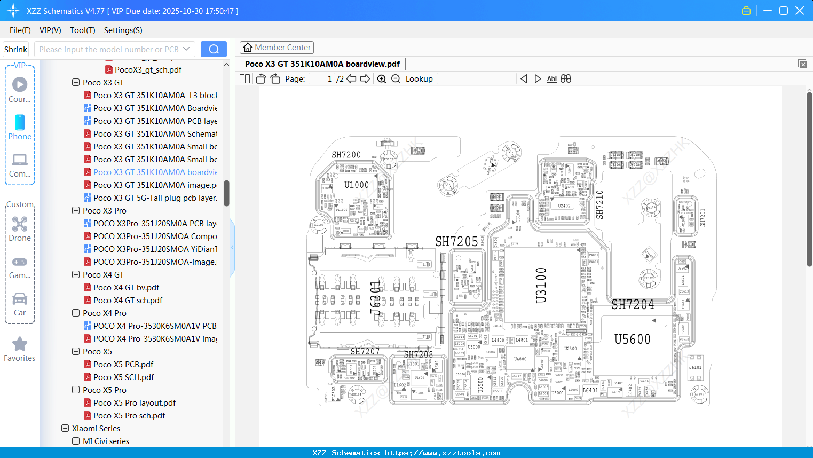Click the XZZ Schematics logo icon
Screen dimensions: 813x458
point(13,11)
